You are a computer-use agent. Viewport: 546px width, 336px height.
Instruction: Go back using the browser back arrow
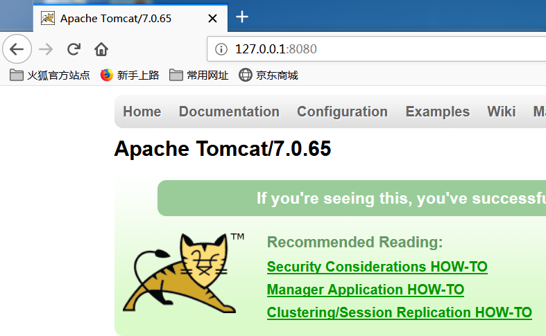(17, 49)
